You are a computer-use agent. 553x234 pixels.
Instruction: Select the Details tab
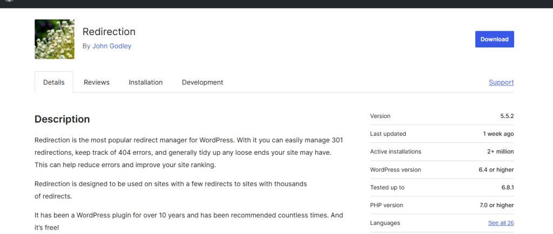(54, 82)
